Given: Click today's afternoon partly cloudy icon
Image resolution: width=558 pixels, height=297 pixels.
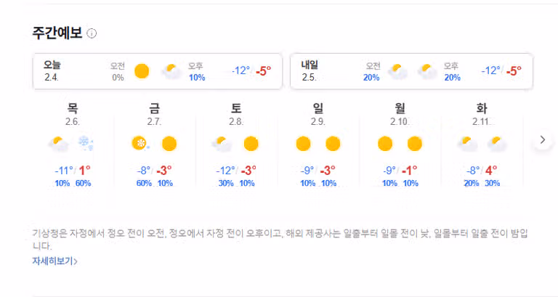Looking at the screenshot, I should (x=171, y=71).
